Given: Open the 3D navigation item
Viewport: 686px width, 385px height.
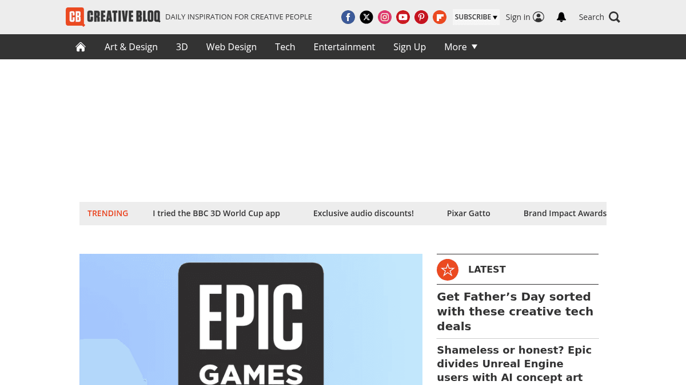Looking at the screenshot, I should coord(182,47).
